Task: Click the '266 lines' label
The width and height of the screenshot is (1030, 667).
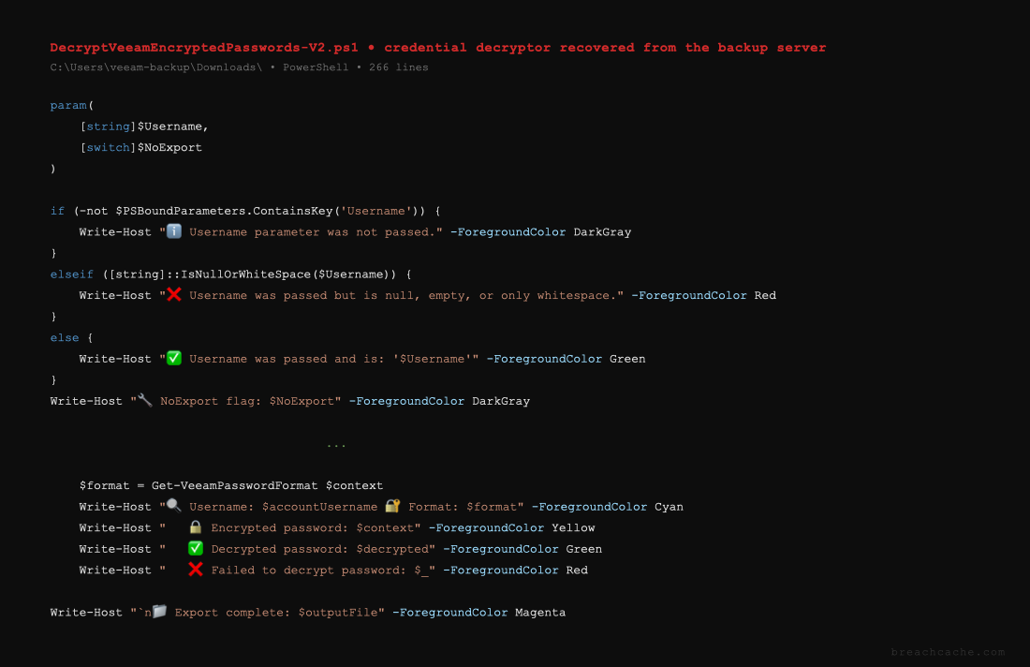Action: coord(398,67)
